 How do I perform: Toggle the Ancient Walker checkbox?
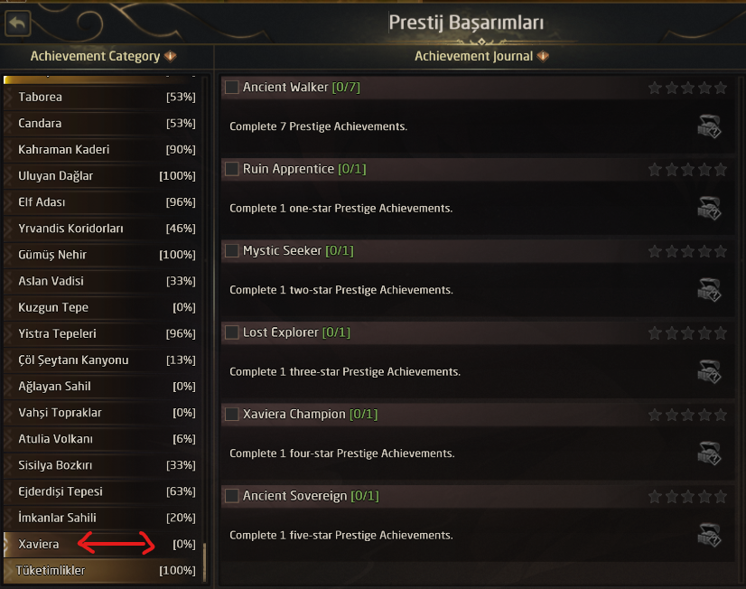tap(232, 88)
